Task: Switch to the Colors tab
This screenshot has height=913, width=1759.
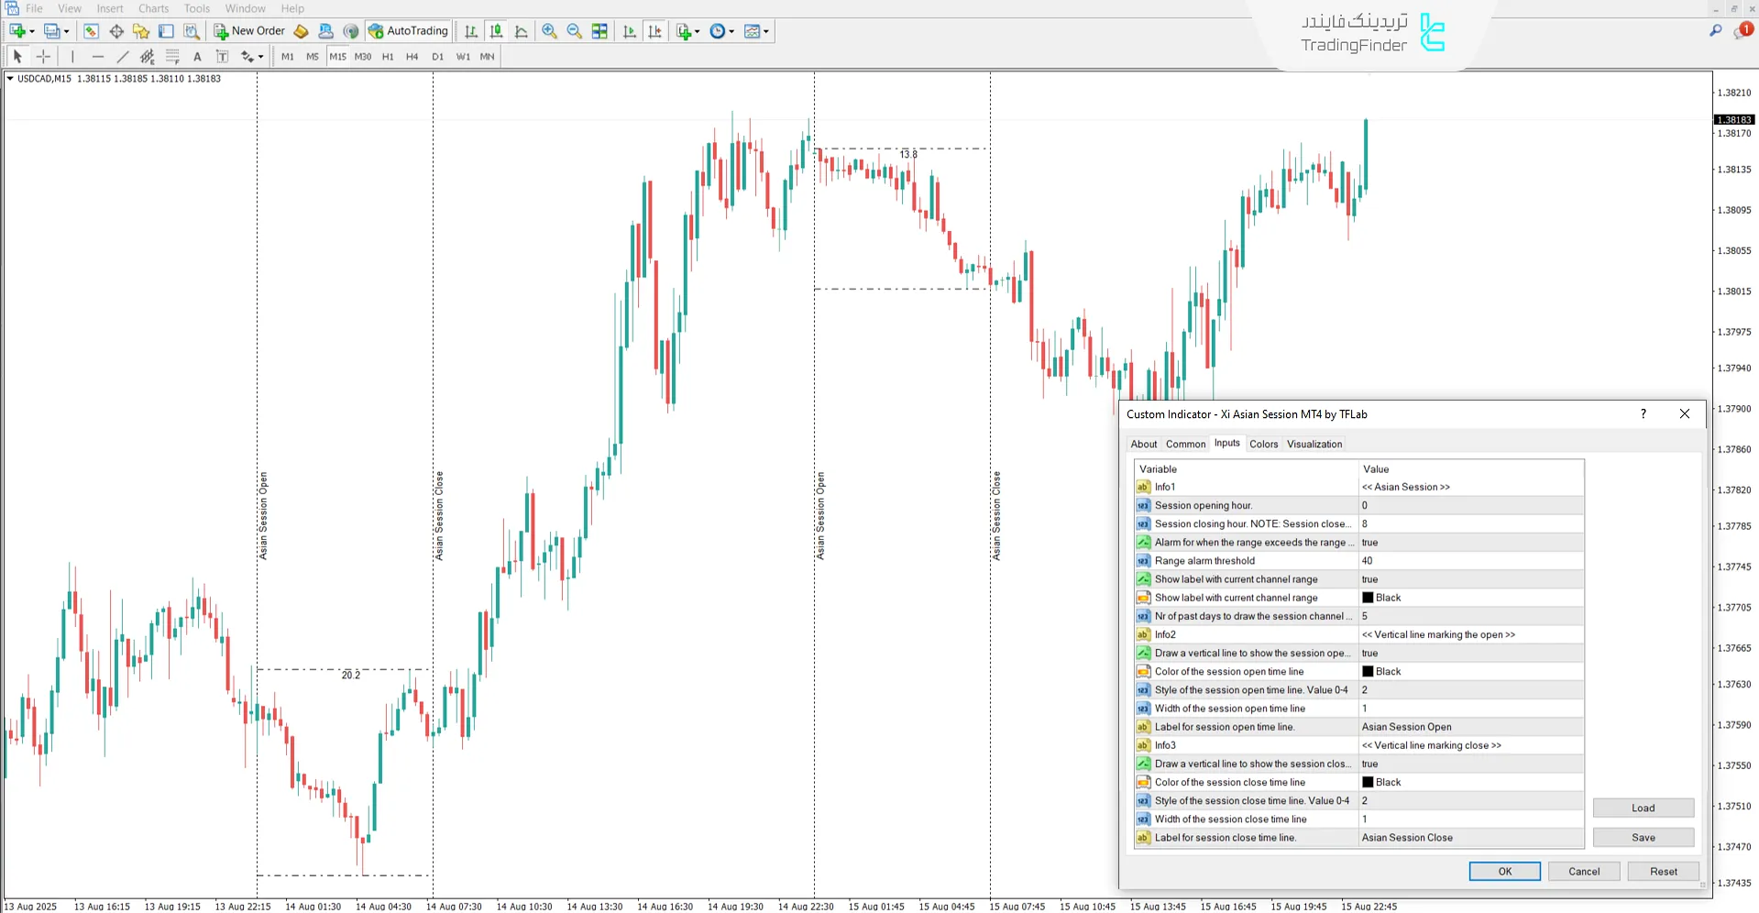Action: pos(1263,445)
